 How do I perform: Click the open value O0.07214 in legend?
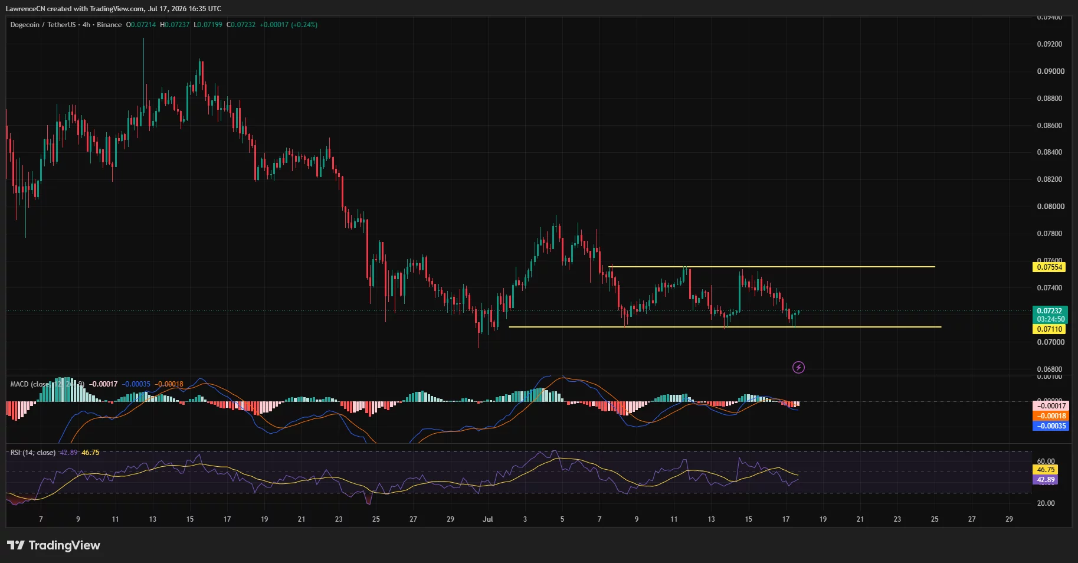141,25
